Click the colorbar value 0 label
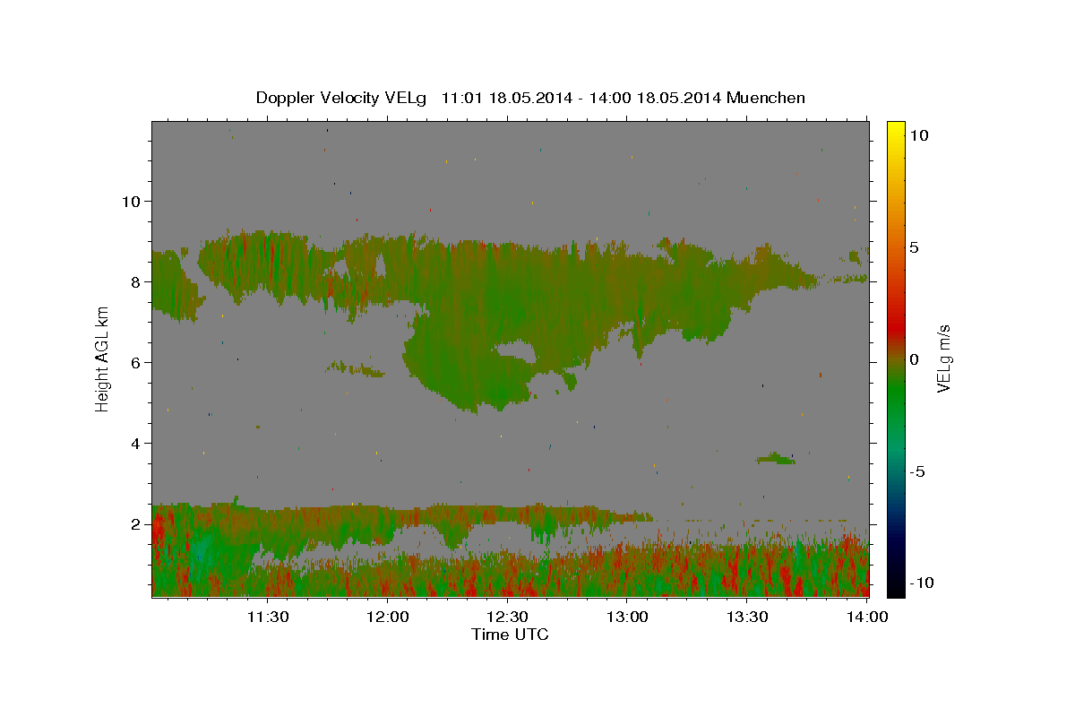Screen dimensions: 1075x717 914,359
